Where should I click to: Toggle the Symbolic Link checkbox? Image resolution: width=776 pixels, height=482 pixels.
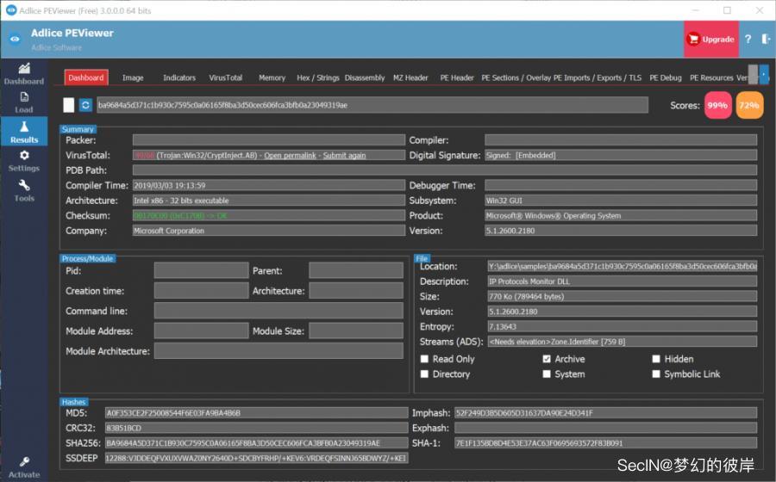coord(656,374)
